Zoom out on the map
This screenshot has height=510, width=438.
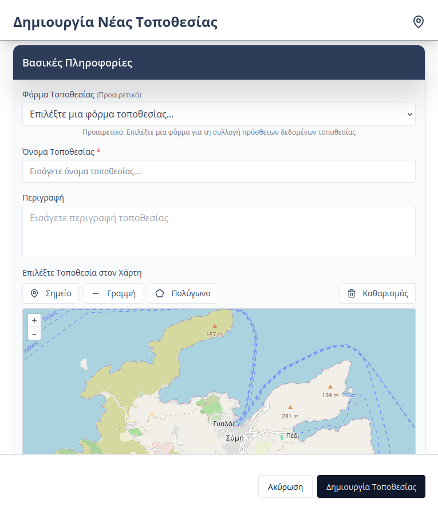(x=34, y=334)
